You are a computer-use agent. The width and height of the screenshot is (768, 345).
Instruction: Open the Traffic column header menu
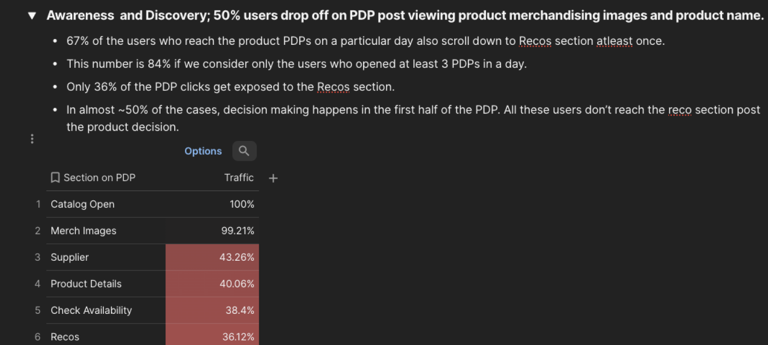[x=239, y=177]
